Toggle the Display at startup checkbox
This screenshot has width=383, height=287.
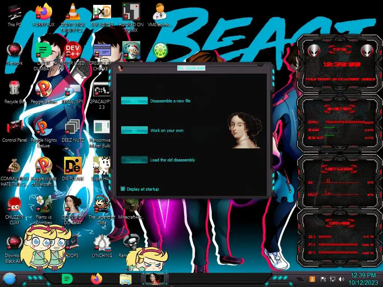[123, 189]
